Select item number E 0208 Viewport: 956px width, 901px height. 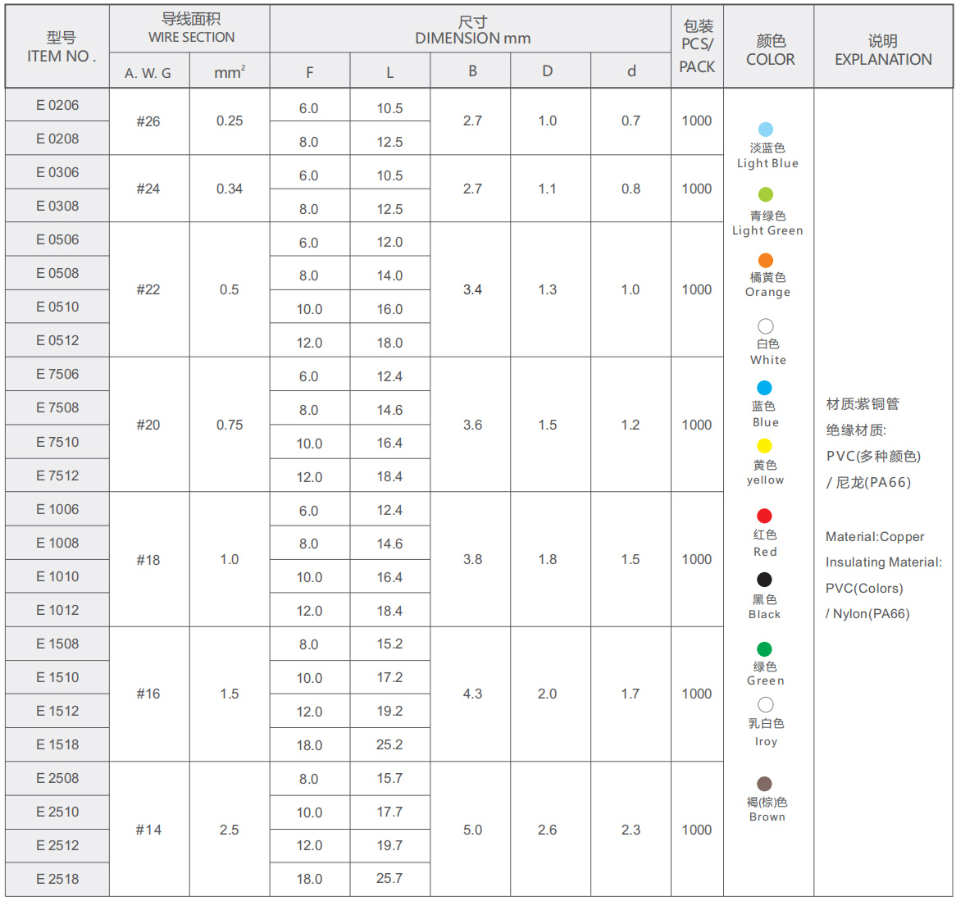(x=57, y=139)
